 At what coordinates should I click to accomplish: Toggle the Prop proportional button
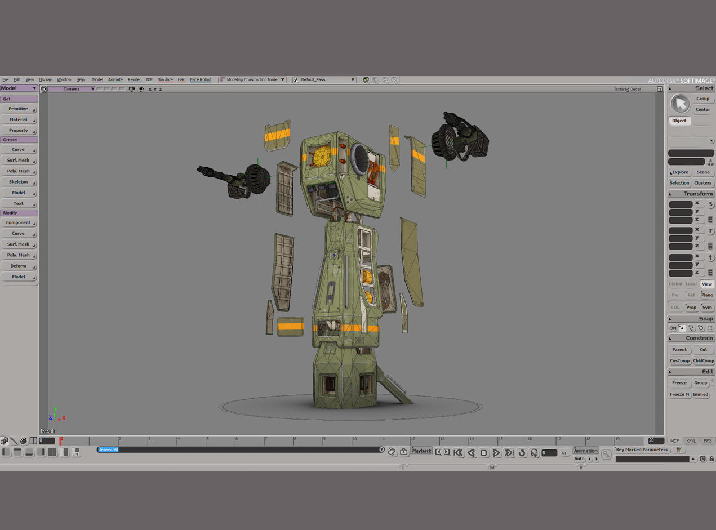point(691,307)
